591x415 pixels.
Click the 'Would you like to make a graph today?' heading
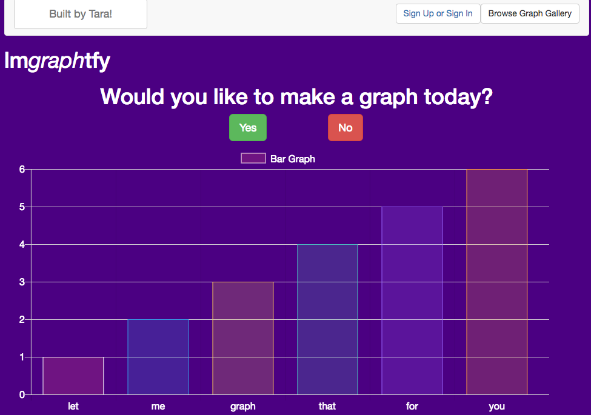296,97
